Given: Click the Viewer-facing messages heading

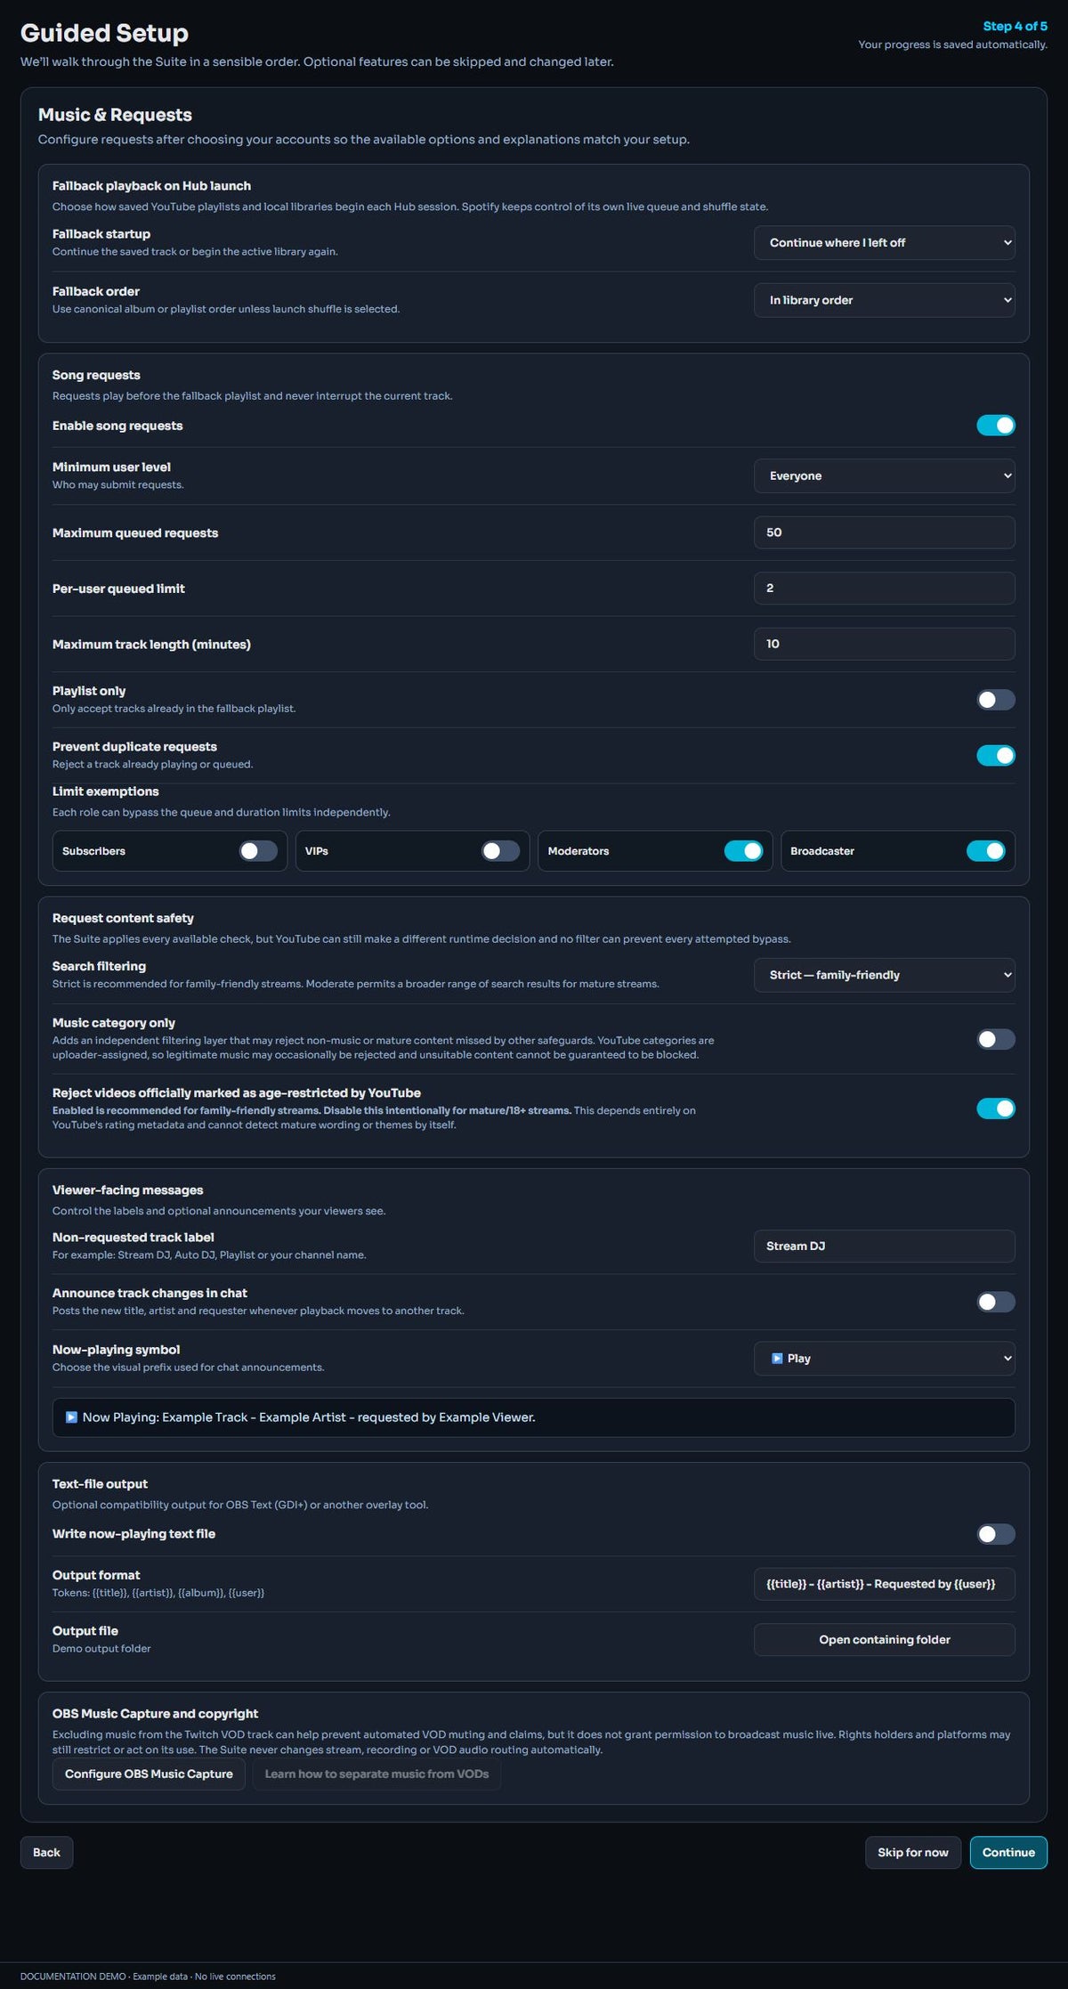Looking at the screenshot, I should click(127, 1190).
